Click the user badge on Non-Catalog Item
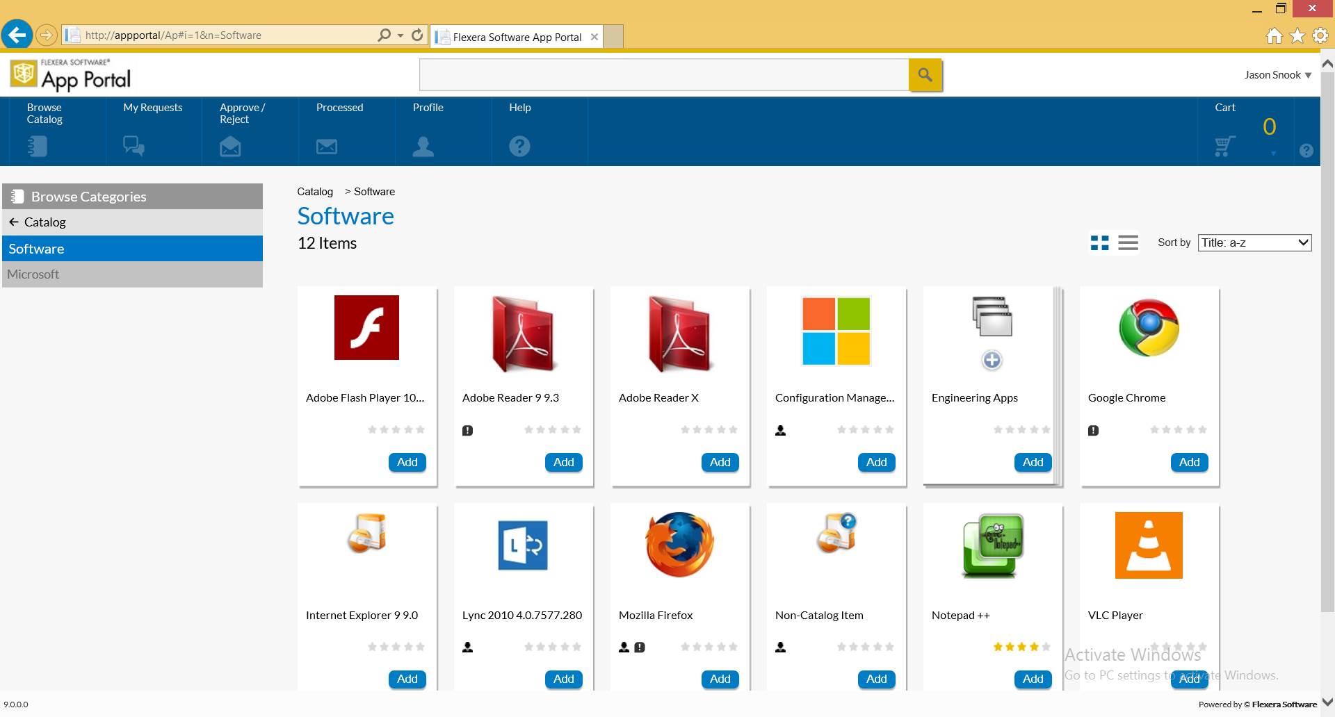This screenshot has width=1335, height=717. coord(780,648)
